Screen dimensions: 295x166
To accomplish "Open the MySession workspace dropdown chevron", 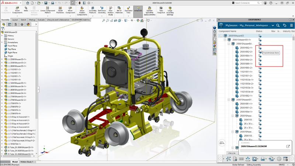I will point(273,25).
